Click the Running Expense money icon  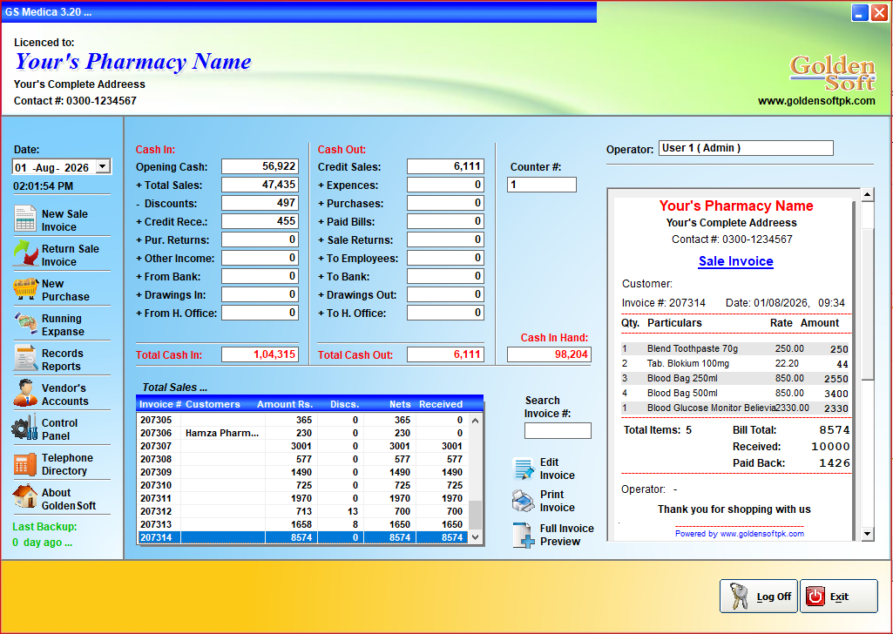[x=25, y=323]
